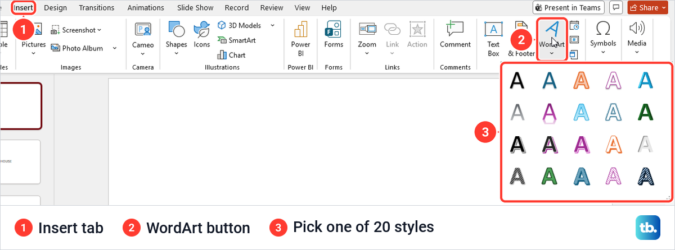Select the slide thumbnail containing HOUSE text

[20, 162]
